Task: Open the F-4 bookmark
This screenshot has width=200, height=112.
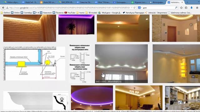Action: [x=36, y=12]
